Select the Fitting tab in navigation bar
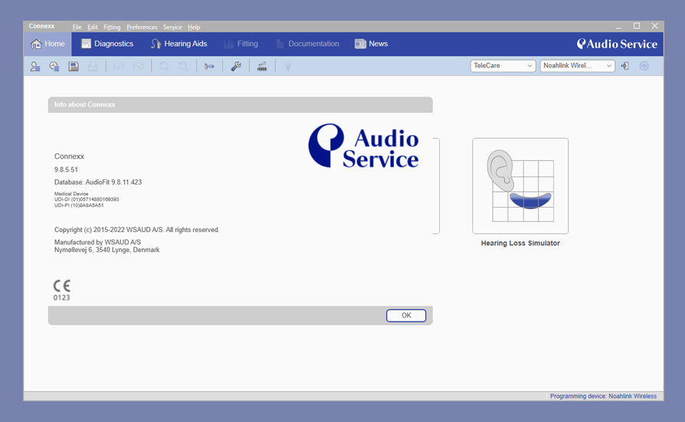The width and height of the screenshot is (685, 422). (241, 44)
